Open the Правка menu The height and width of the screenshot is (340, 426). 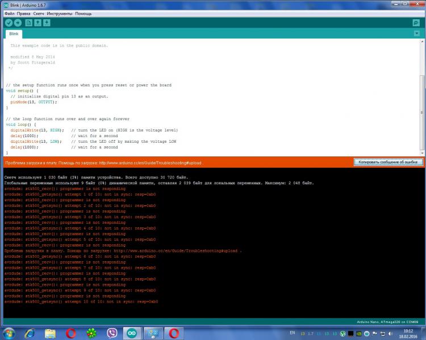(24, 14)
